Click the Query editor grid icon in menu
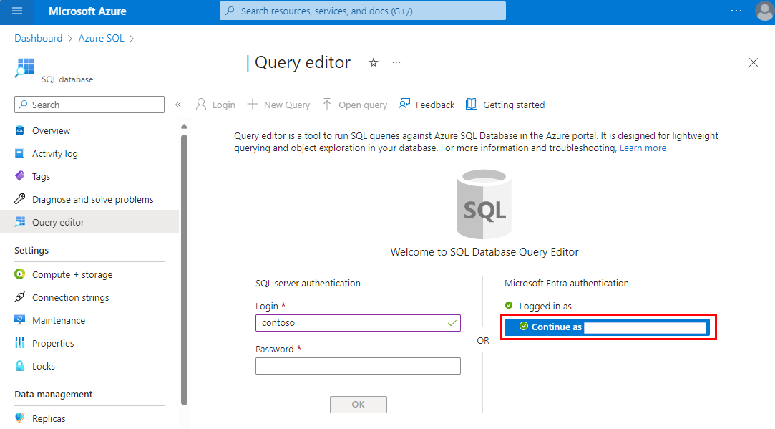This screenshot has height=429, width=775. click(20, 222)
